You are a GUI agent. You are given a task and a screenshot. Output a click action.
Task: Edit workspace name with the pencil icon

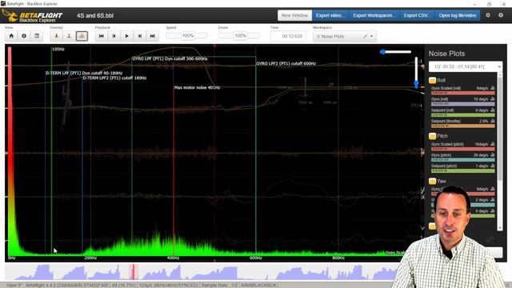(365, 36)
